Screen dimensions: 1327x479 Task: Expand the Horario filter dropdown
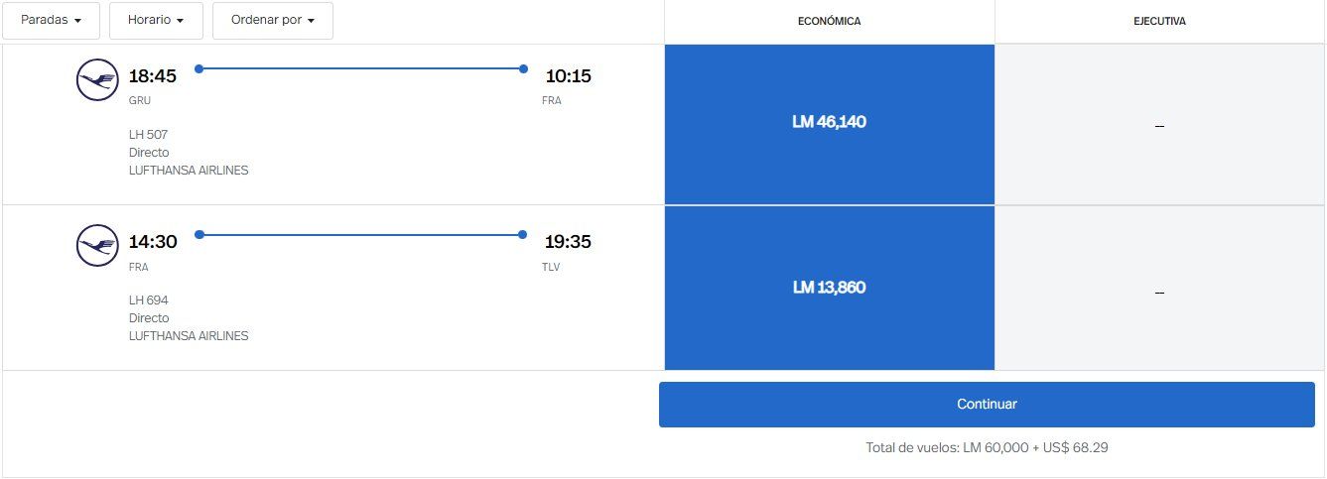tap(156, 21)
